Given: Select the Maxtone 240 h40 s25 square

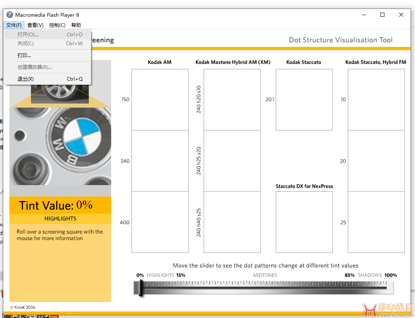Looking at the screenshot, I should (232, 222).
